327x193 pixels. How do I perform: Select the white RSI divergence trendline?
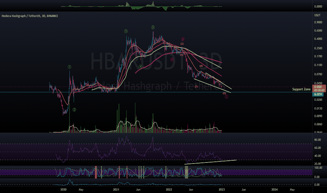211,162
